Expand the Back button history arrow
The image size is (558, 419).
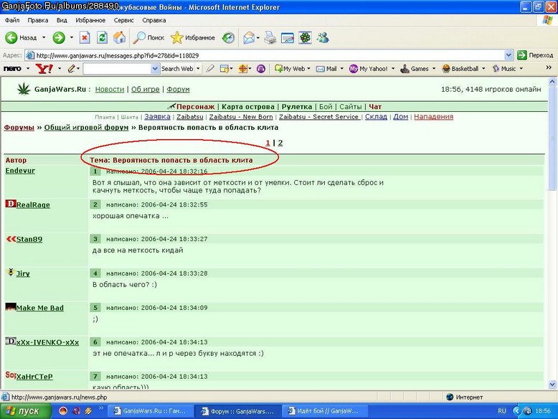coord(44,37)
